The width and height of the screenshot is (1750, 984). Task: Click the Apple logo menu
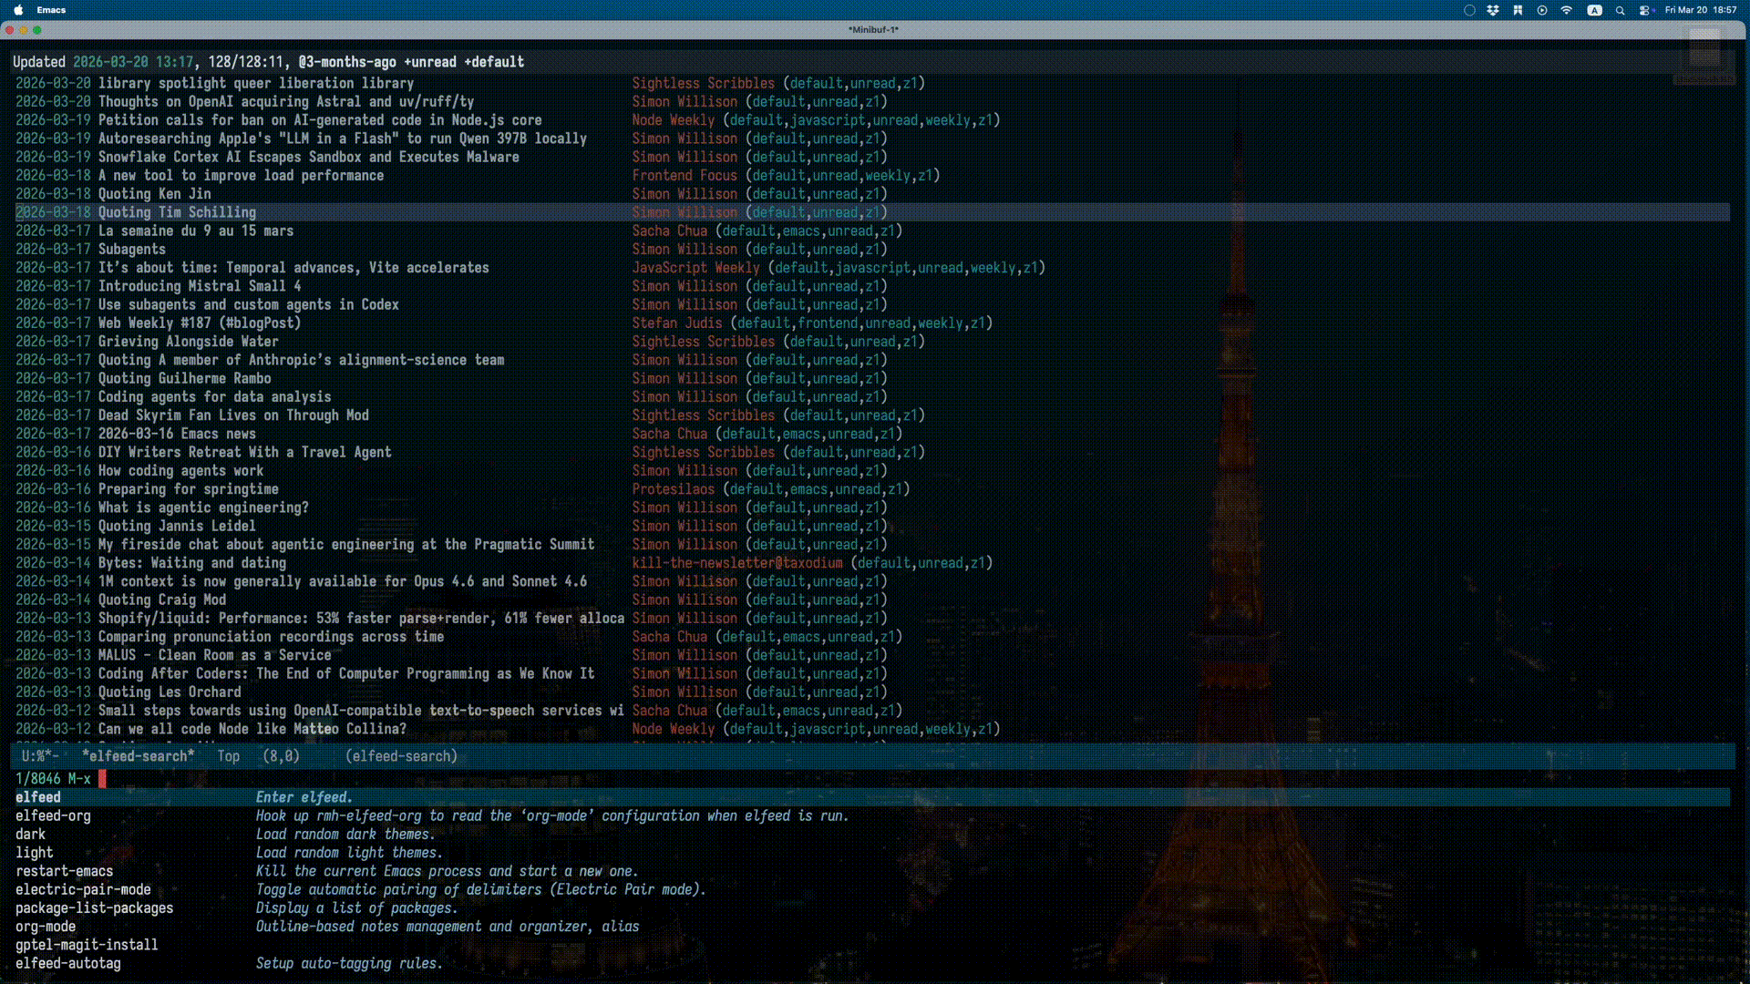(x=18, y=10)
